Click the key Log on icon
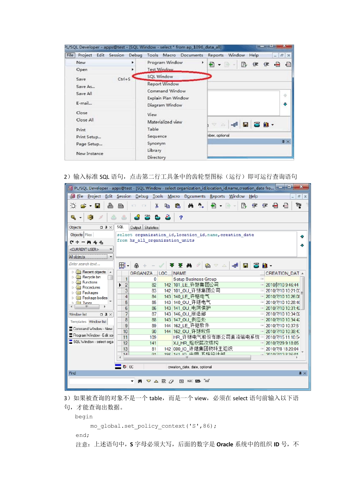Screen dimensions: 352x498 [73, 218]
